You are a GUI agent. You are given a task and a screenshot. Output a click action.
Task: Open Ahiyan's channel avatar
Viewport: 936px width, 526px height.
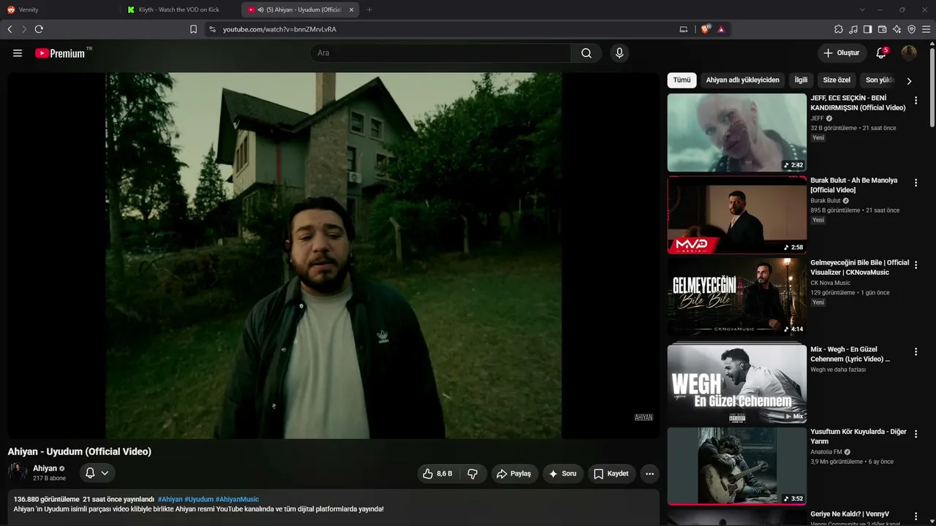click(18, 472)
